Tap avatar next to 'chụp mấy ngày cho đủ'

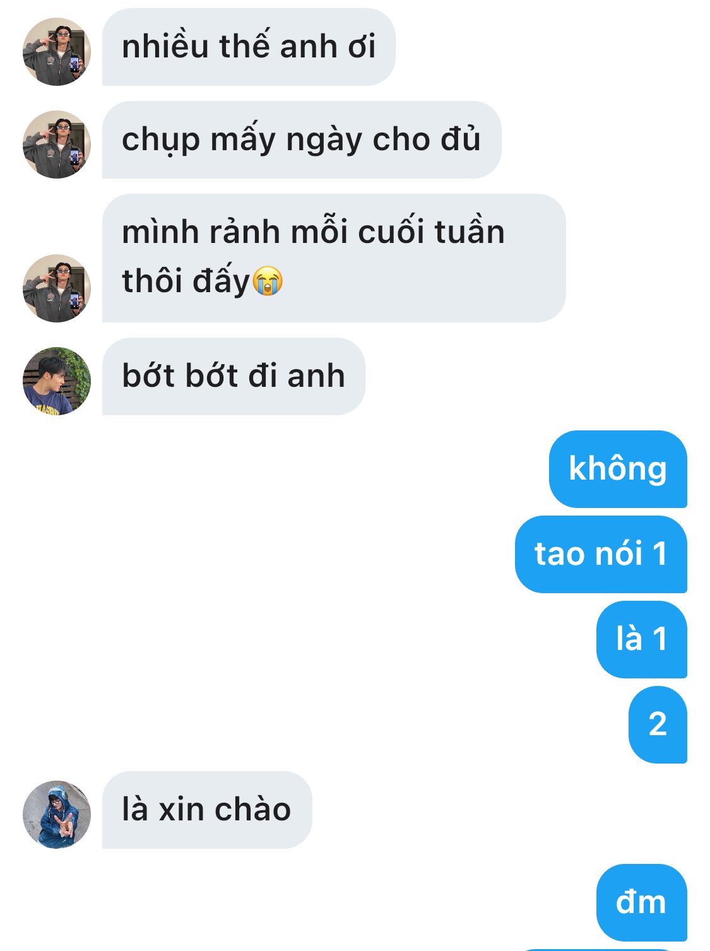[x=57, y=145]
